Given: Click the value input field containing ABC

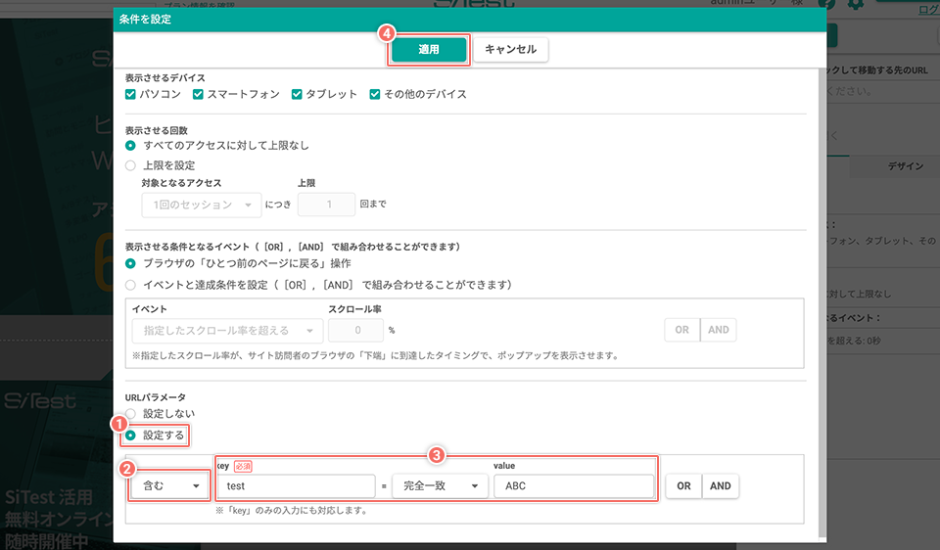Looking at the screenshot, I should [x=574, y=485].
